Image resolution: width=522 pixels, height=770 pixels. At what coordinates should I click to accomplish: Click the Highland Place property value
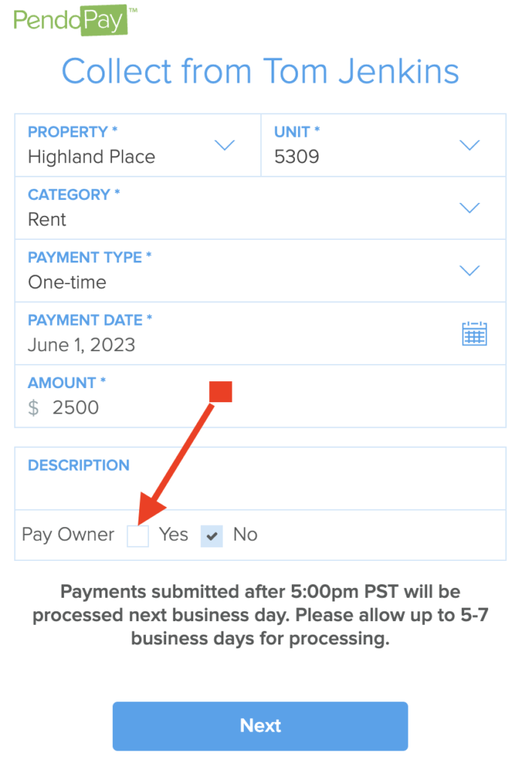coord(91,157)
